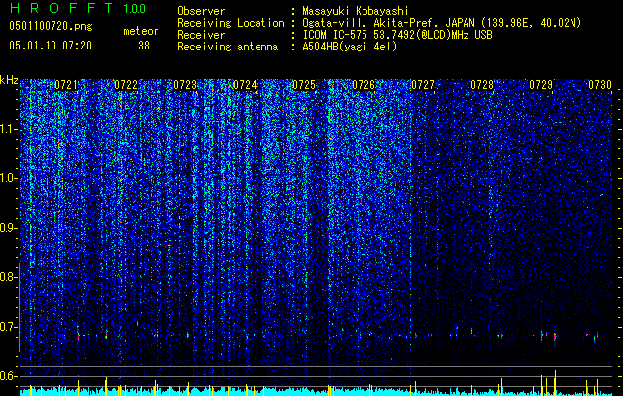Click time marker 0722
623x396 pixels.
point(126,85)
